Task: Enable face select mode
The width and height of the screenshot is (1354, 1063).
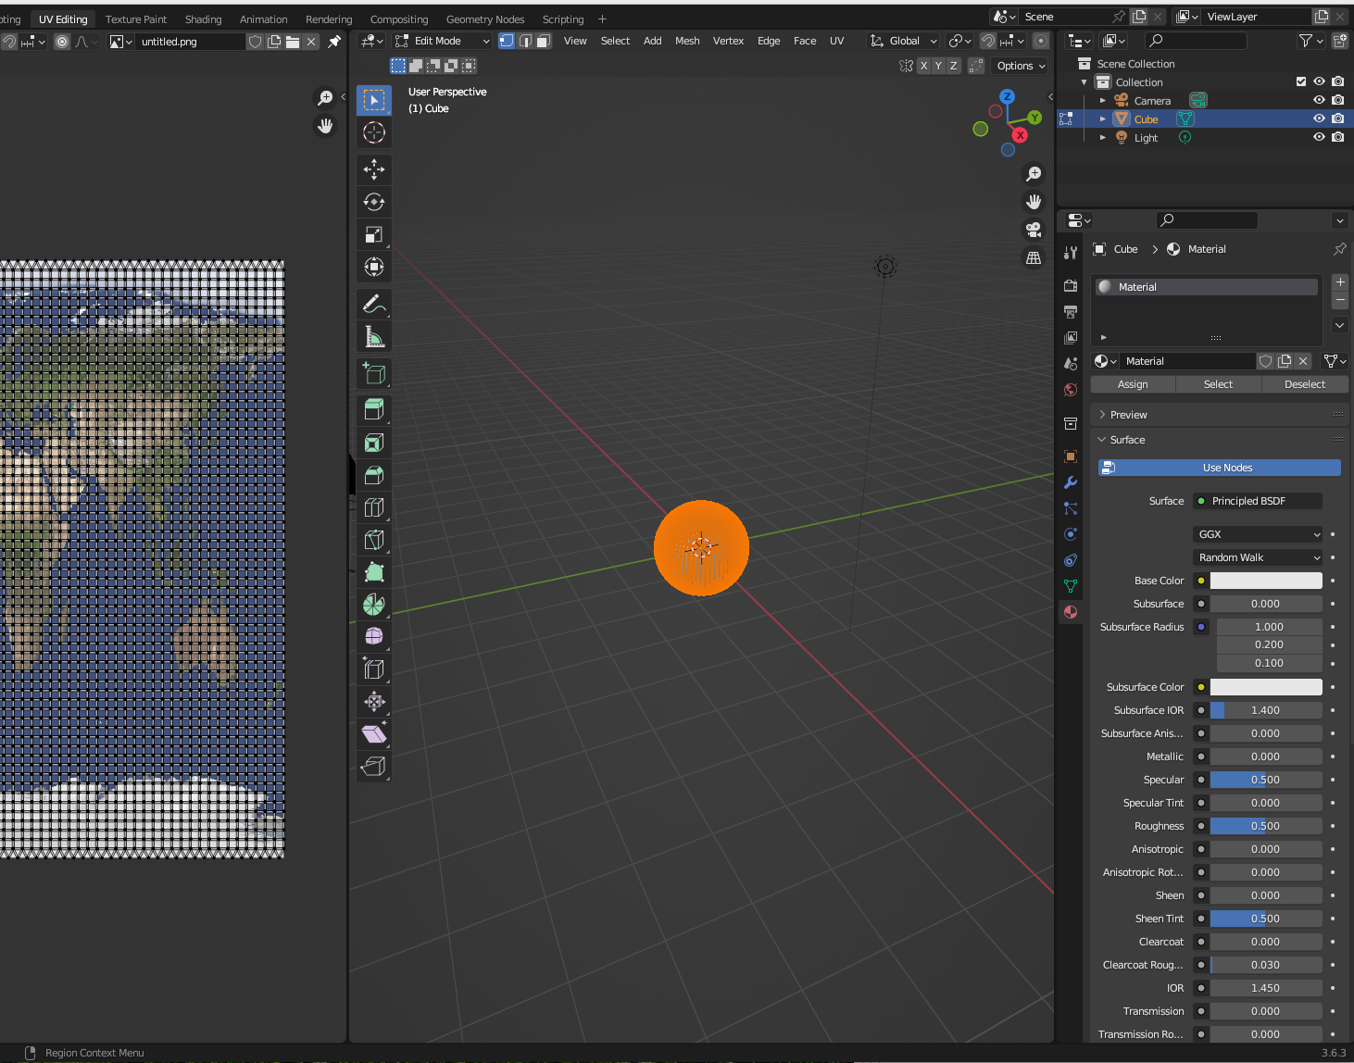Action: 544,41
